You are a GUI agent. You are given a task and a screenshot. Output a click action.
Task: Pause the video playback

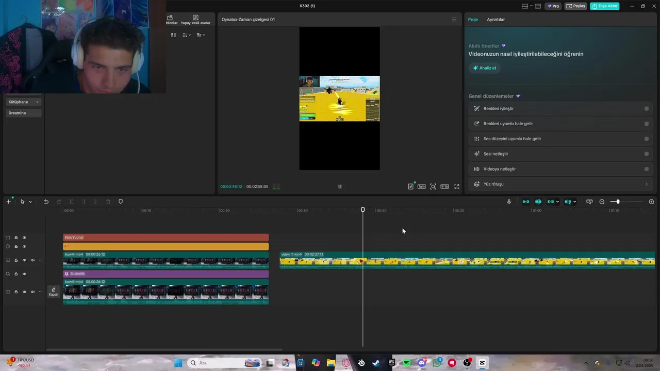coord(340,187)
